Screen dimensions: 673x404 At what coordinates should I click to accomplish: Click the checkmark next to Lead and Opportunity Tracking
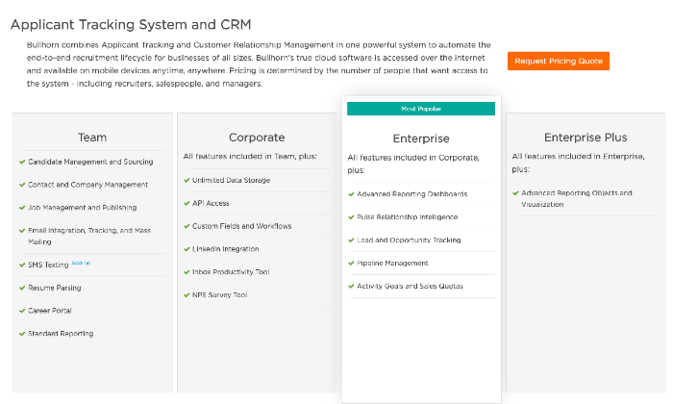pyautogui.click(x=351, y=240)
